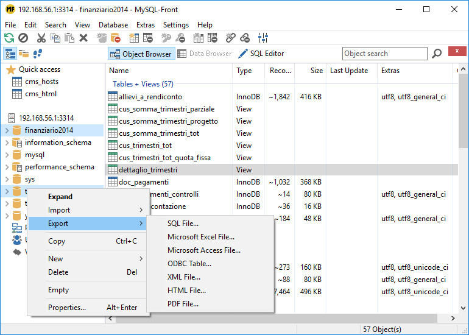Toggle the Navigator tree view icon
This screenshot has height=335, width=469.
10,54
